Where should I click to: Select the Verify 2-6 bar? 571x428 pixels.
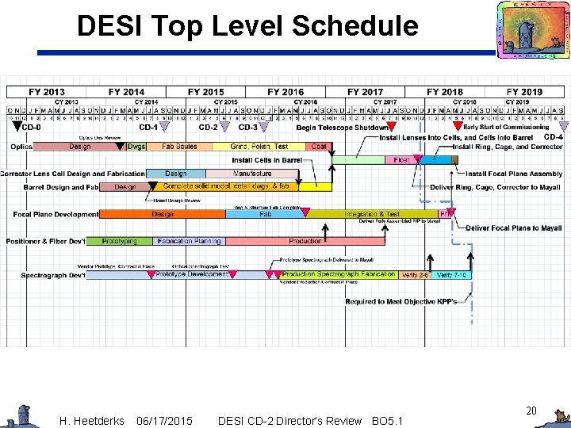[415, 275]
